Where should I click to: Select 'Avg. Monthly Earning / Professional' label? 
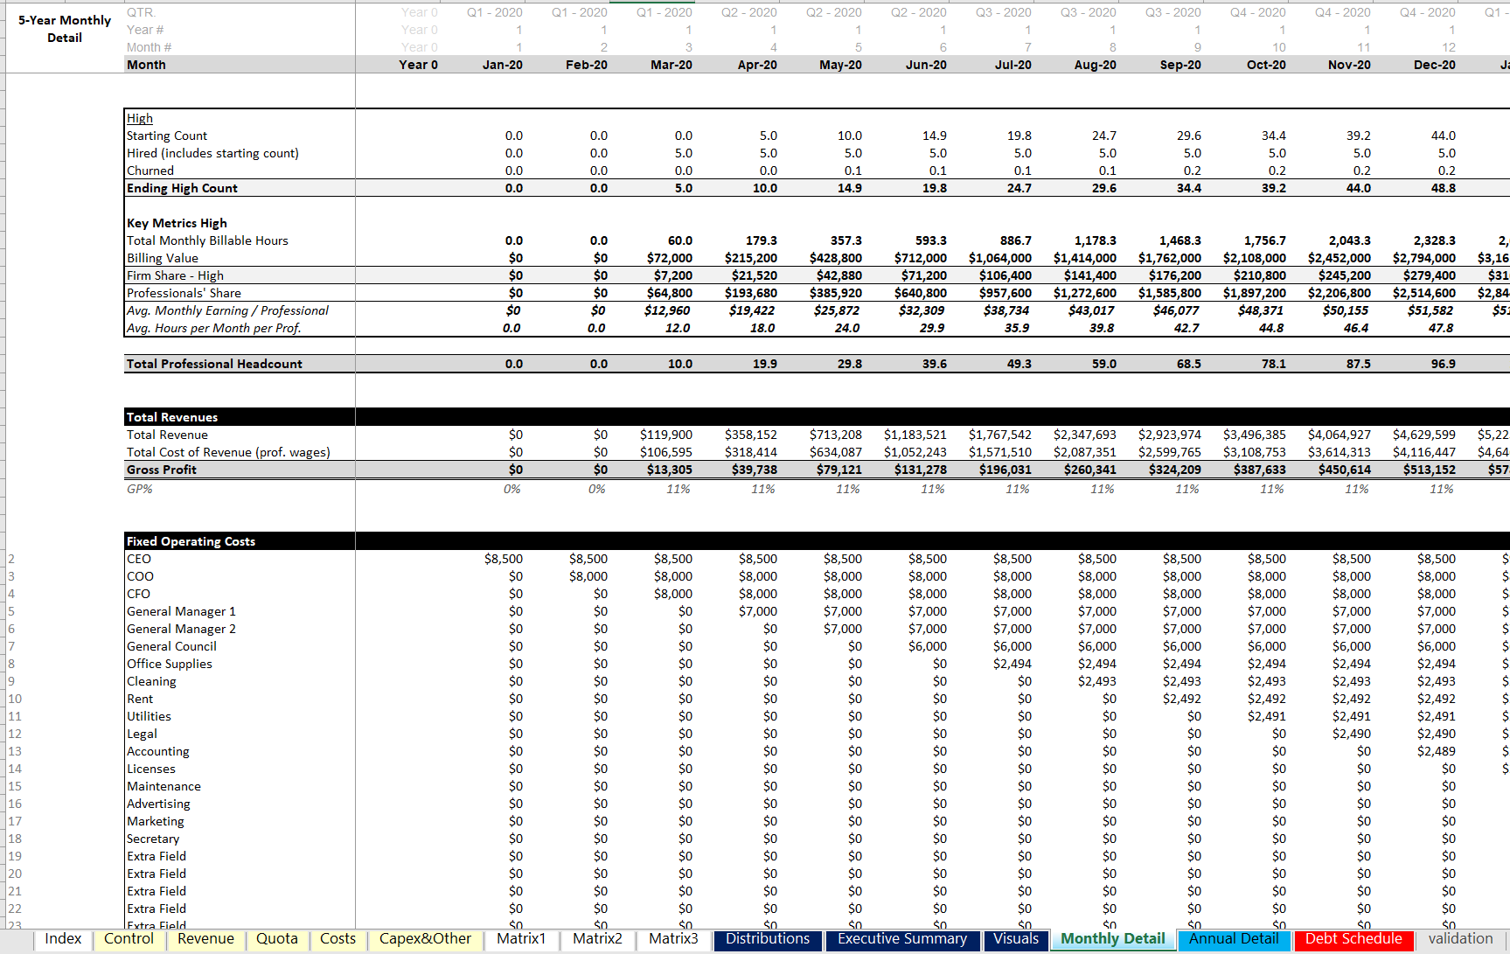[227, 310]
